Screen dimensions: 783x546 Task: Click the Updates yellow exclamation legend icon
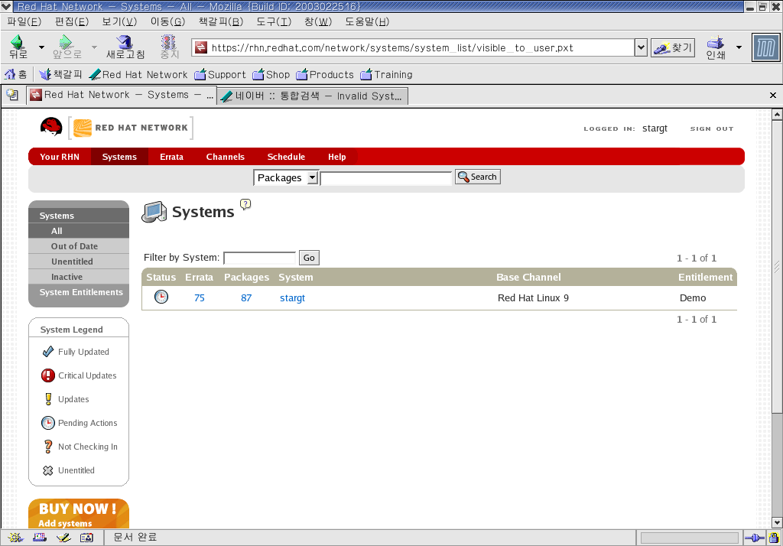pos(48,398)
